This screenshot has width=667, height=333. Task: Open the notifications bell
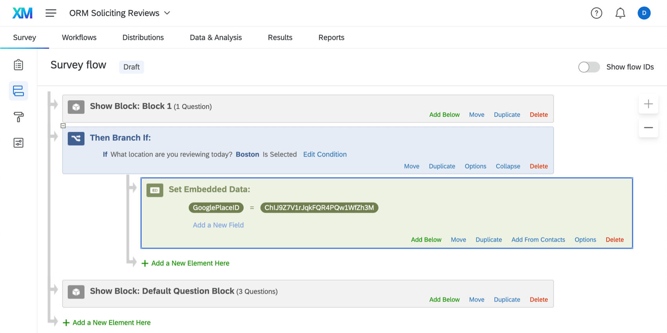[620, 13]
